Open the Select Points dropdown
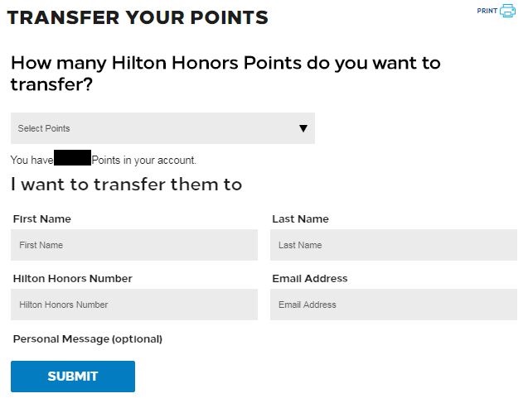528x403 pixels. coord(162,128)
